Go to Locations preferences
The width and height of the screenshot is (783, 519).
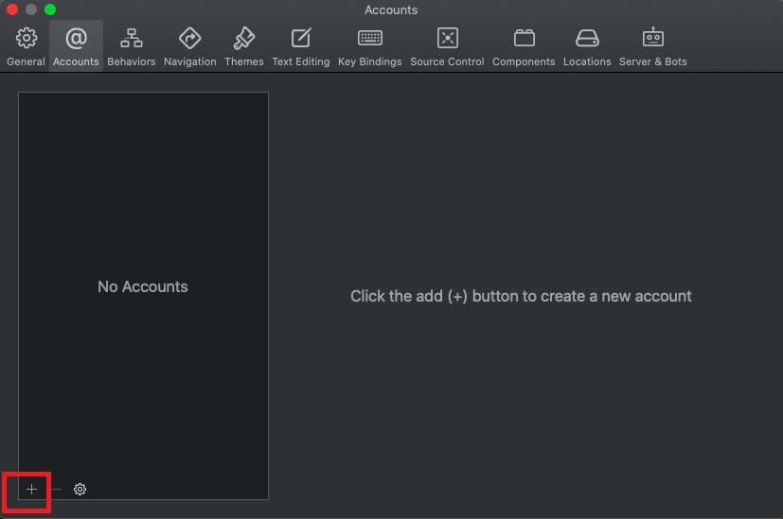point(587,47)
